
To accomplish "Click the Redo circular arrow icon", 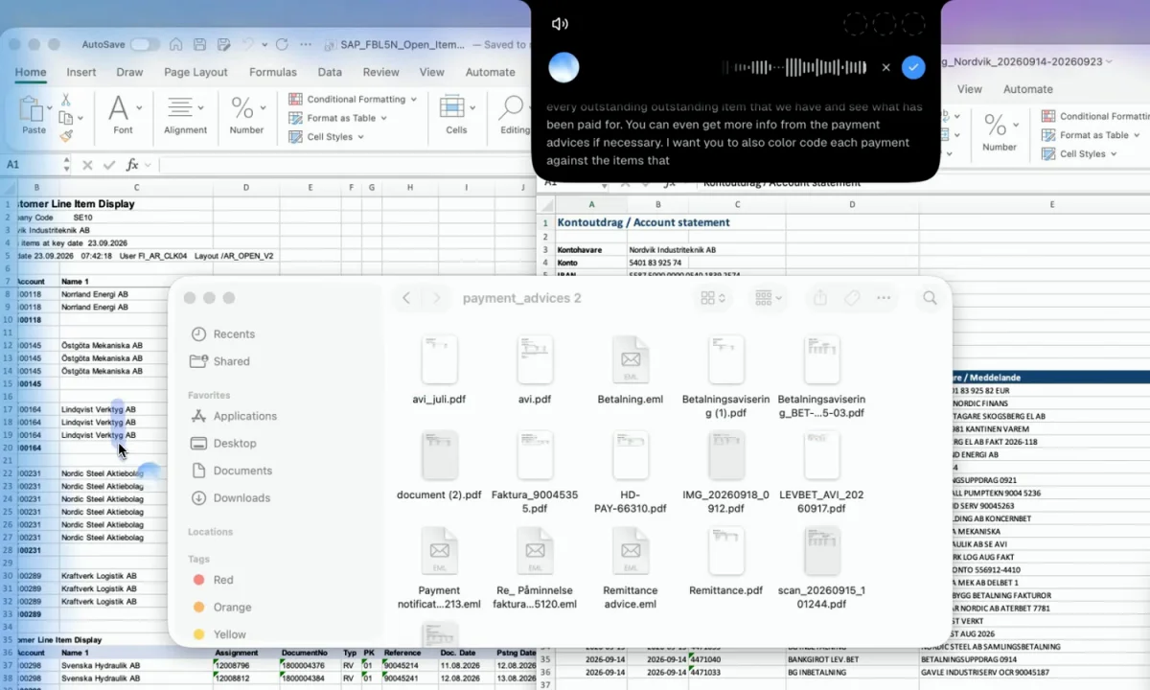I will coord(282,44).
